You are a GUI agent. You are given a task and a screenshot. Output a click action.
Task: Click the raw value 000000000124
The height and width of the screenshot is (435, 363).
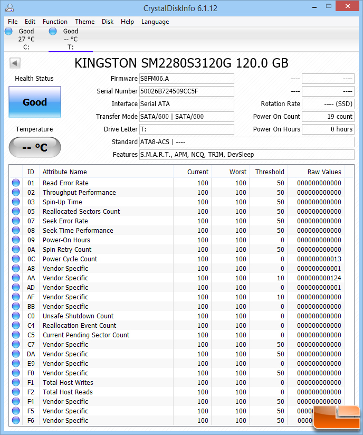pyautogui.click(x=319, y=278)
